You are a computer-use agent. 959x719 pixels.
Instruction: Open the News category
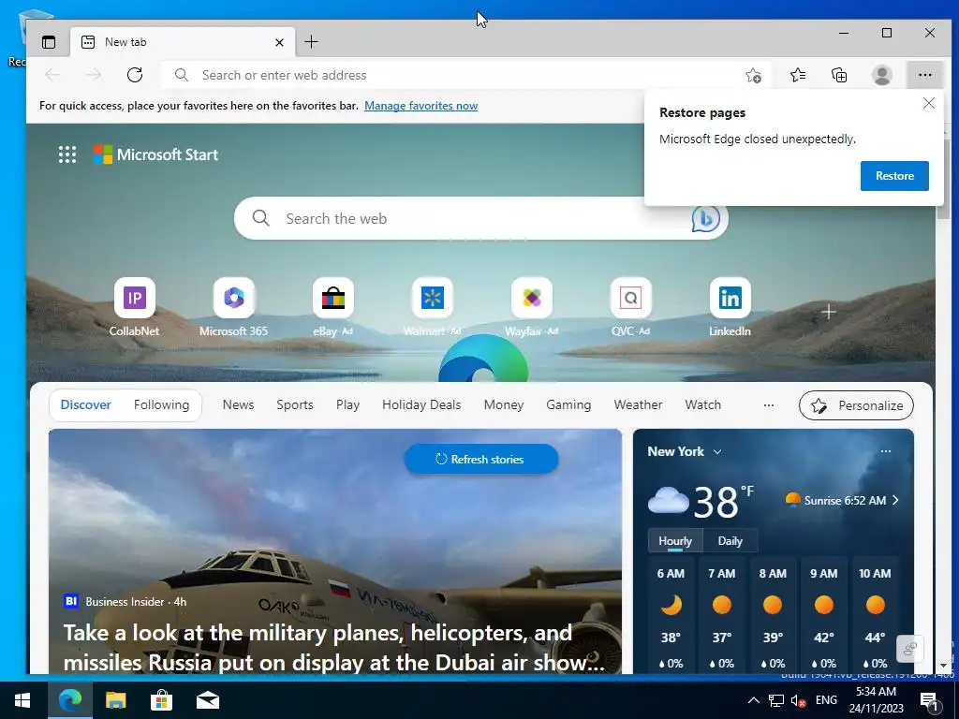(238, 404)
